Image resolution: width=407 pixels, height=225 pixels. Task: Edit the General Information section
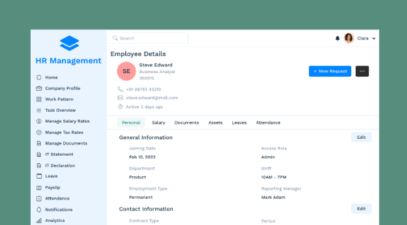click(x=361, y=137)
